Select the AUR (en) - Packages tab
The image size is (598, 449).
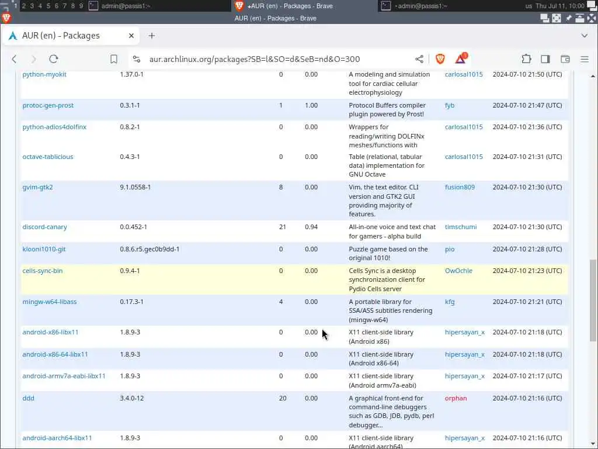point(71,36)
